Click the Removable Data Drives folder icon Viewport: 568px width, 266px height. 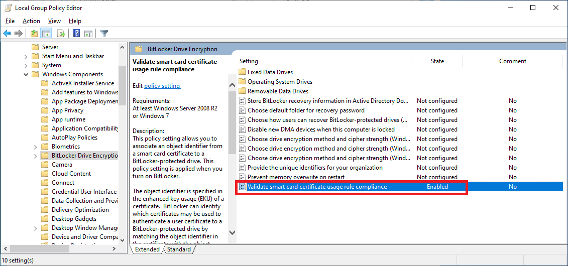(242, 91)
